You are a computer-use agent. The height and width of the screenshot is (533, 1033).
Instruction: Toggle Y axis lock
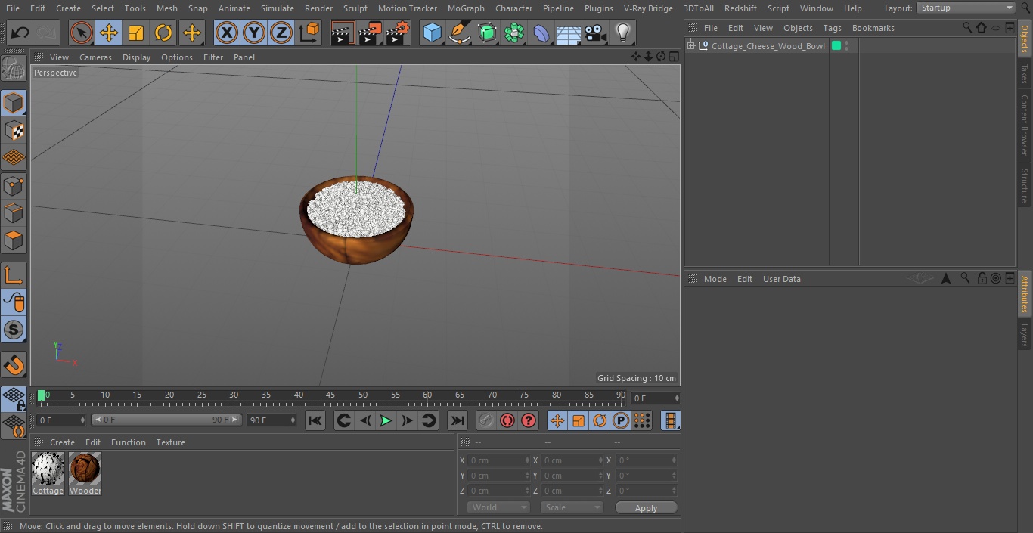click(254, 33)
